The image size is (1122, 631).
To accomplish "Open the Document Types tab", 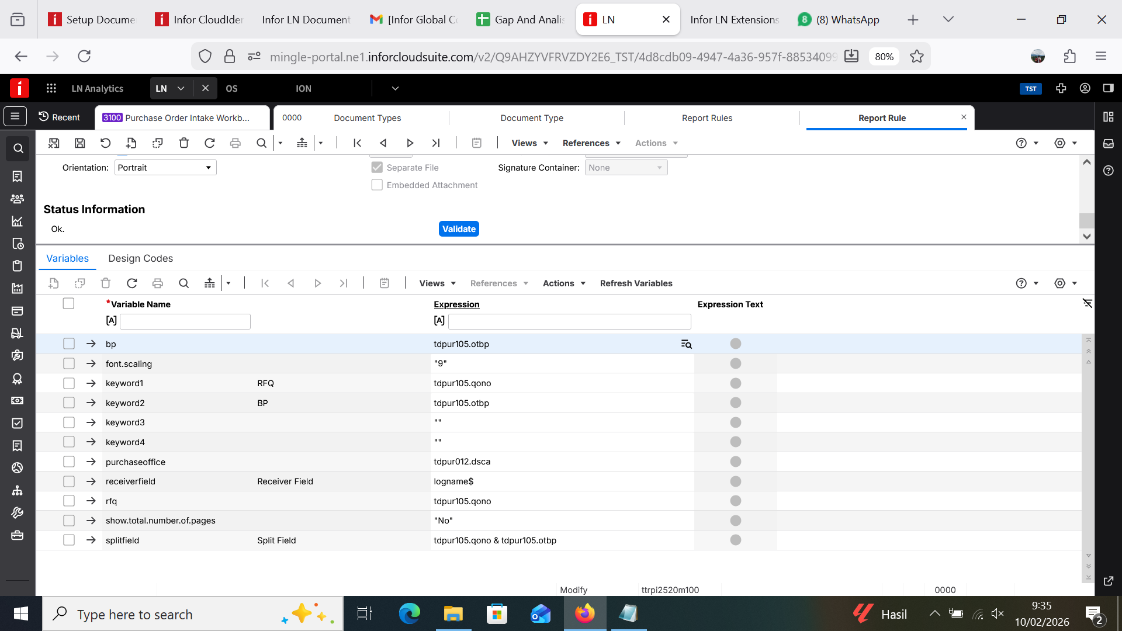I will [x=367, y=118].
